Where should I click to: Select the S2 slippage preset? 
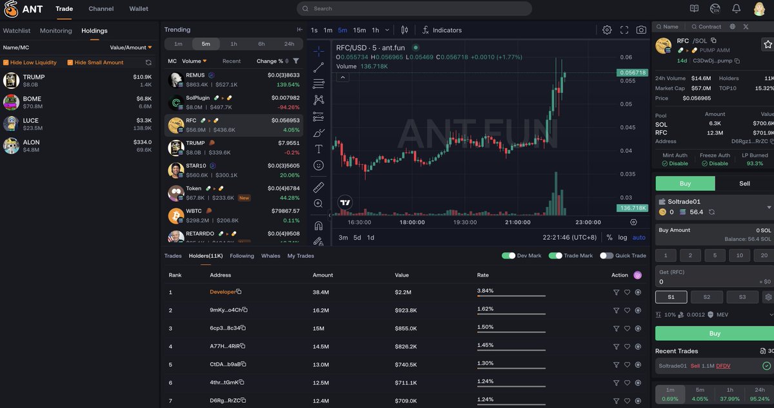pos(706,297)
